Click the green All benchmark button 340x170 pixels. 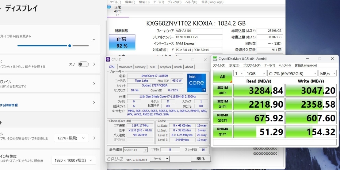pos(223,76)
